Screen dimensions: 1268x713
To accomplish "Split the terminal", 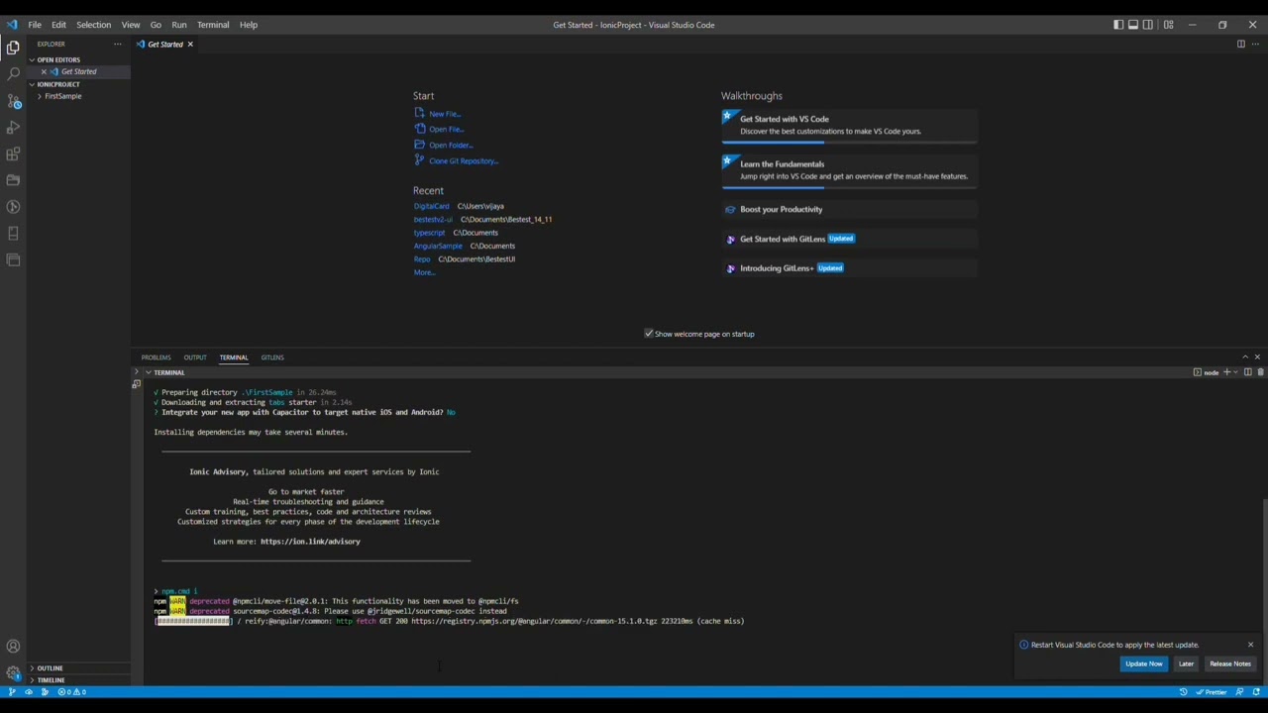I will coord(1248,372).
